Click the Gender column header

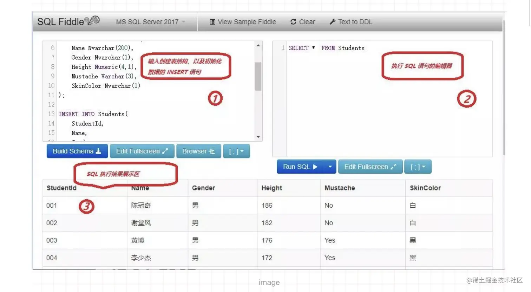pyautogui.click(x=203, y=188)
